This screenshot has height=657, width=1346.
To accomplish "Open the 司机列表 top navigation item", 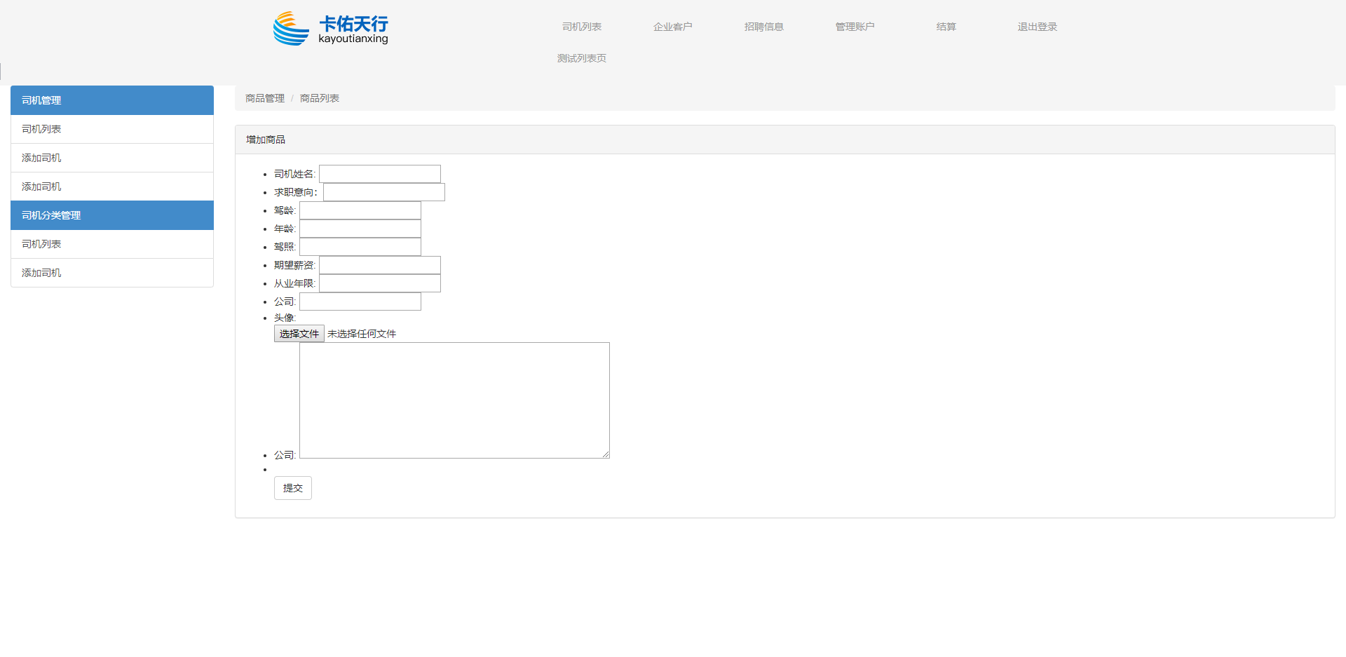I will (581, 27).
